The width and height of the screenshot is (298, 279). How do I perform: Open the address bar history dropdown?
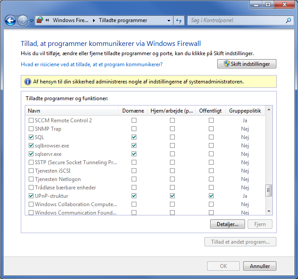[x=169, y=20]
